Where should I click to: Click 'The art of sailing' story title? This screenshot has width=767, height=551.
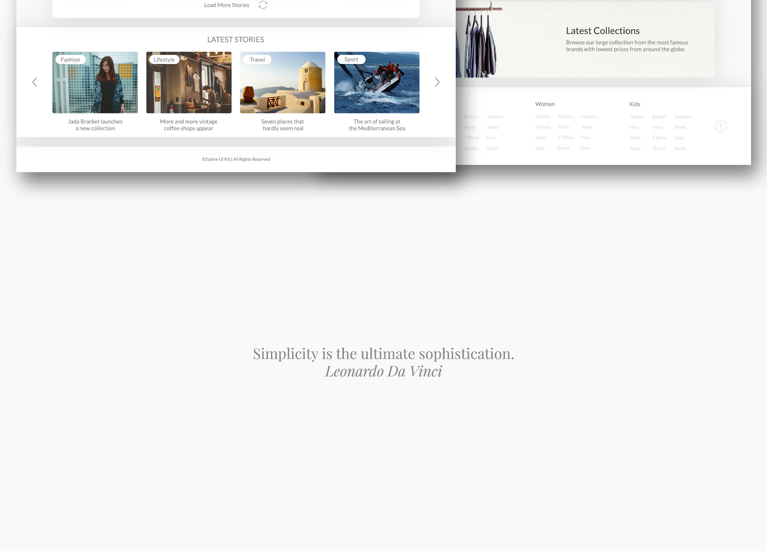pos(377,125)
